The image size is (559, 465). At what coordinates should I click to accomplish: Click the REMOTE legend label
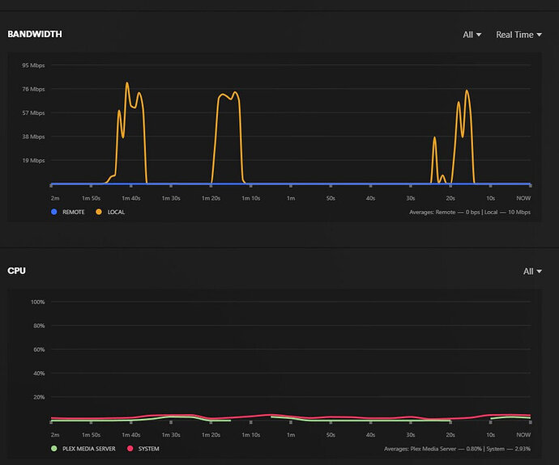coord(74,212)
